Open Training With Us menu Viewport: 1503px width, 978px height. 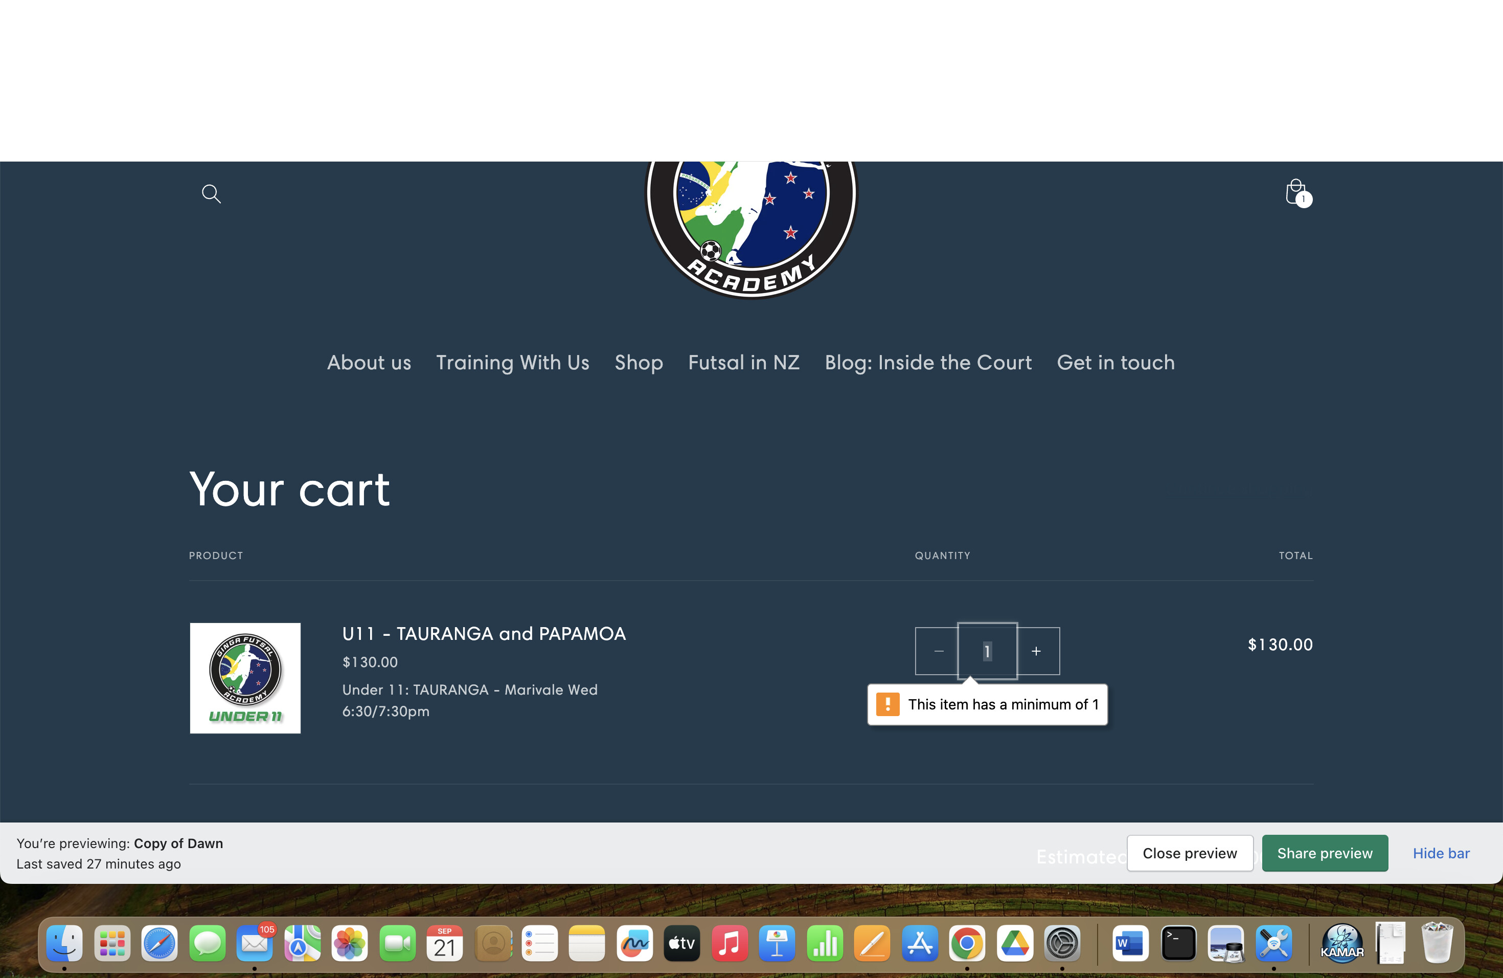pos(512,363)
